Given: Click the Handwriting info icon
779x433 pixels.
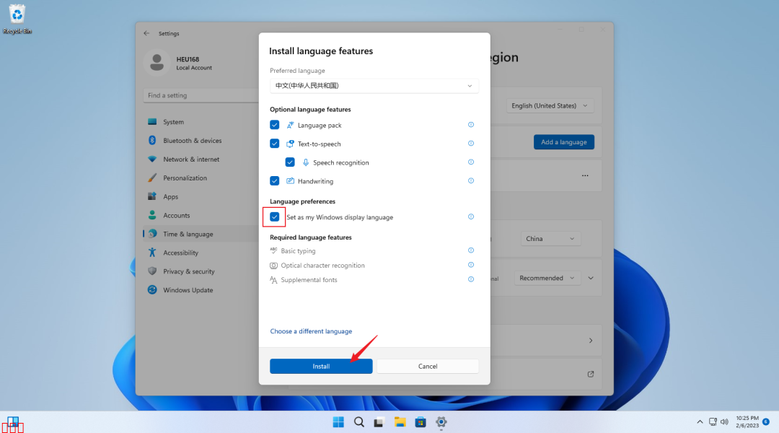Looking at the screenshot, I should (470, 180).
